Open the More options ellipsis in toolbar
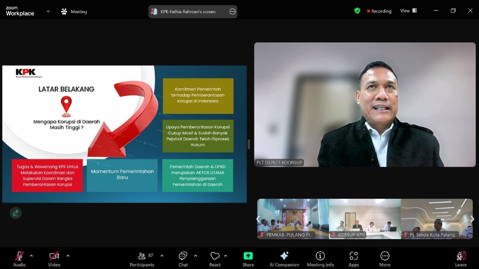 point(385,256)
